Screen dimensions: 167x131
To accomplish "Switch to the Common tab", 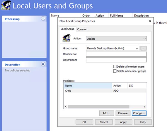I will coord(82,29).
